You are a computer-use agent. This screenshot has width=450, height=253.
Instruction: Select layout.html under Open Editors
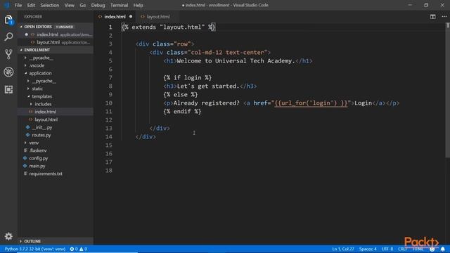click(49, 42)
